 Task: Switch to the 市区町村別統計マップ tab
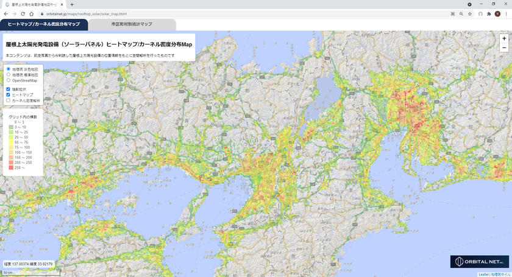[132, 24]
